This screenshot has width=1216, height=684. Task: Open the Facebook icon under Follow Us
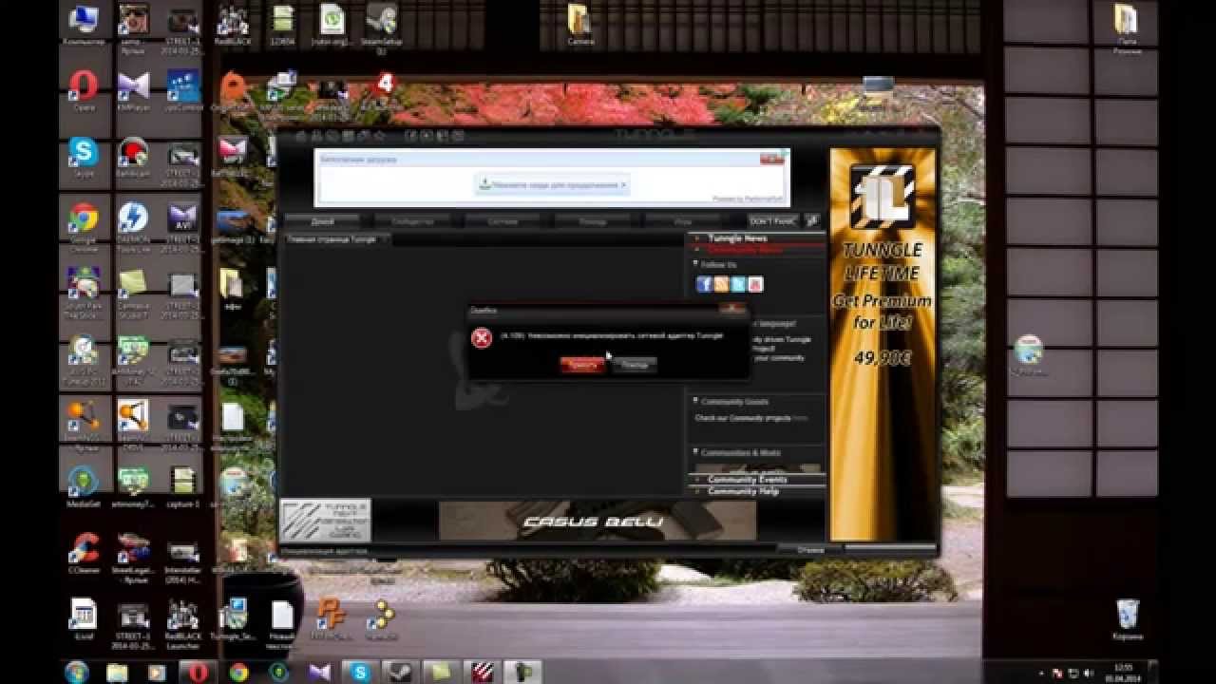coord(704,284)
